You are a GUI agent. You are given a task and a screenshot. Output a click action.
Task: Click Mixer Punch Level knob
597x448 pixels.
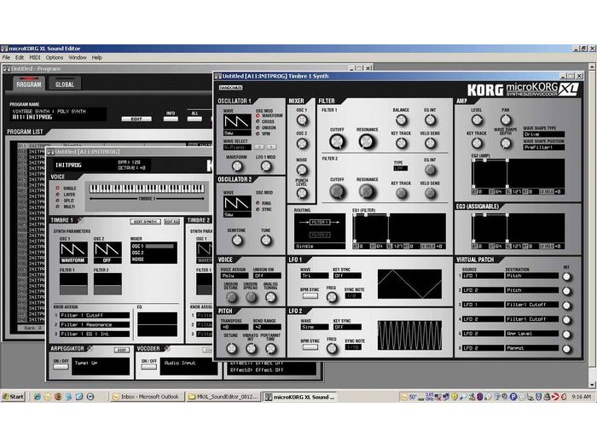tap(302, 193)
